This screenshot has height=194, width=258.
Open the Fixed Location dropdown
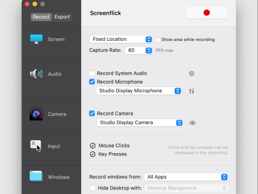pyautogui.click(x=121, y=39)
